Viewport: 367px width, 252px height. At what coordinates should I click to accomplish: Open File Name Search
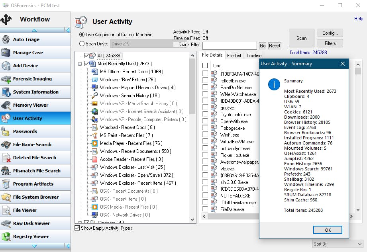pyautogui.click(x=35, y=145)
